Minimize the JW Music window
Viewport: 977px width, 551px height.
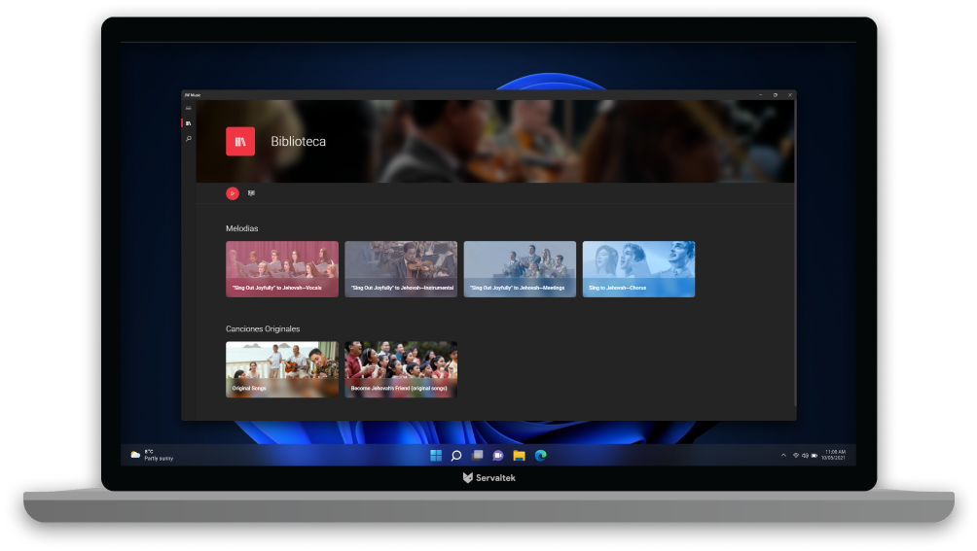[761, 95]
